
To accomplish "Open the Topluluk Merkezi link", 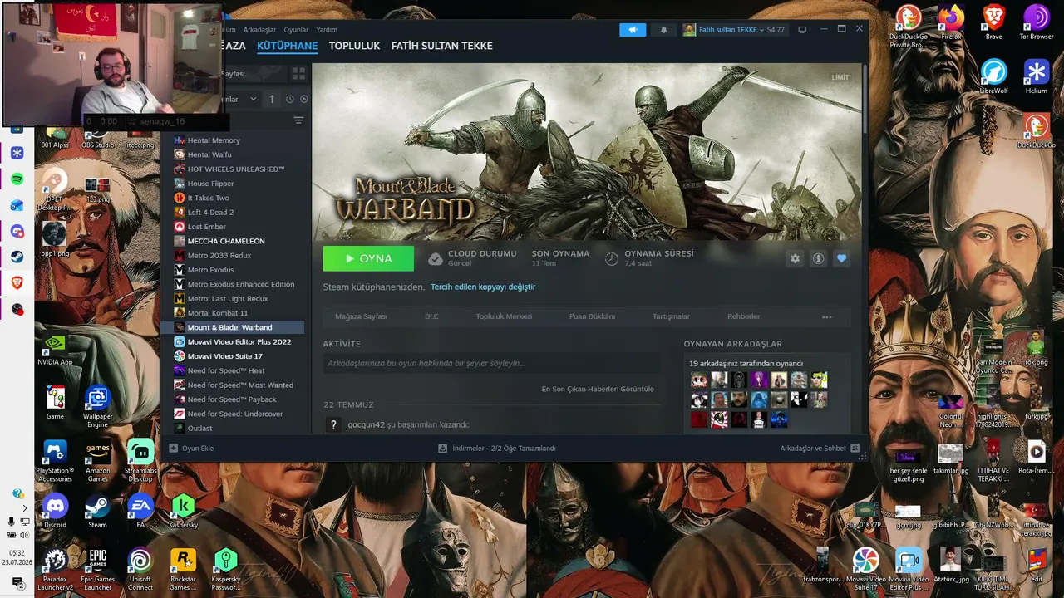I will 504,316.
